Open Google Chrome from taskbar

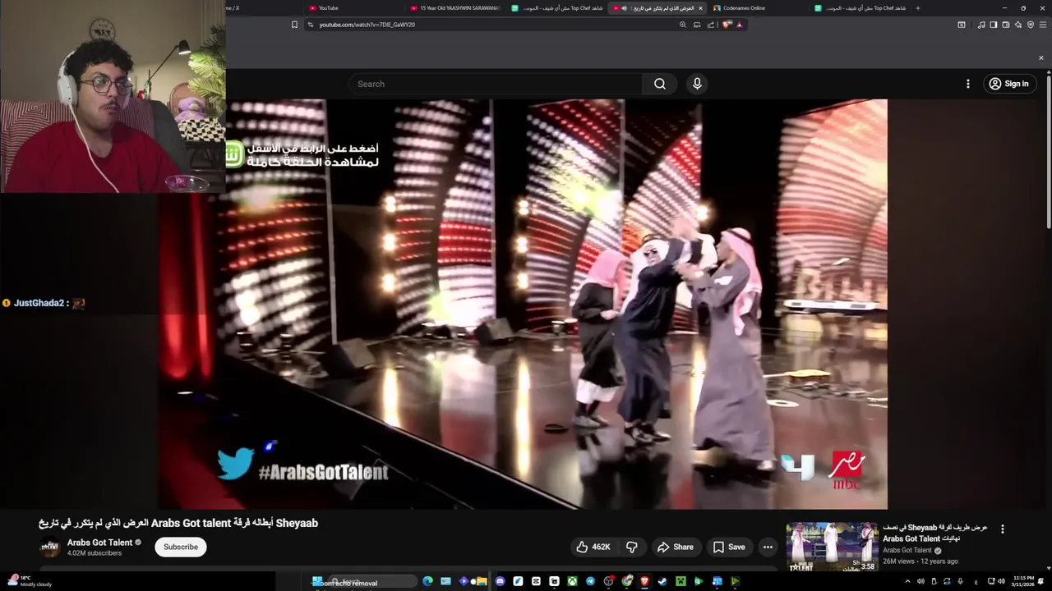point(627,581)
